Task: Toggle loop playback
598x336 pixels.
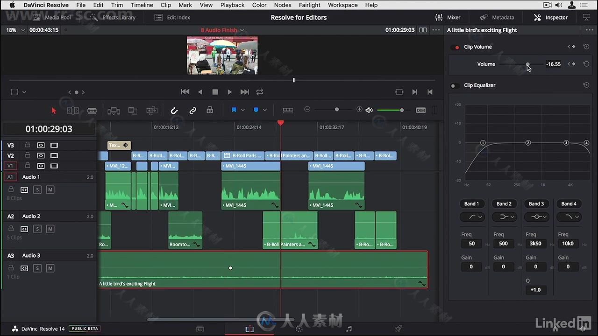Action: 260,92
